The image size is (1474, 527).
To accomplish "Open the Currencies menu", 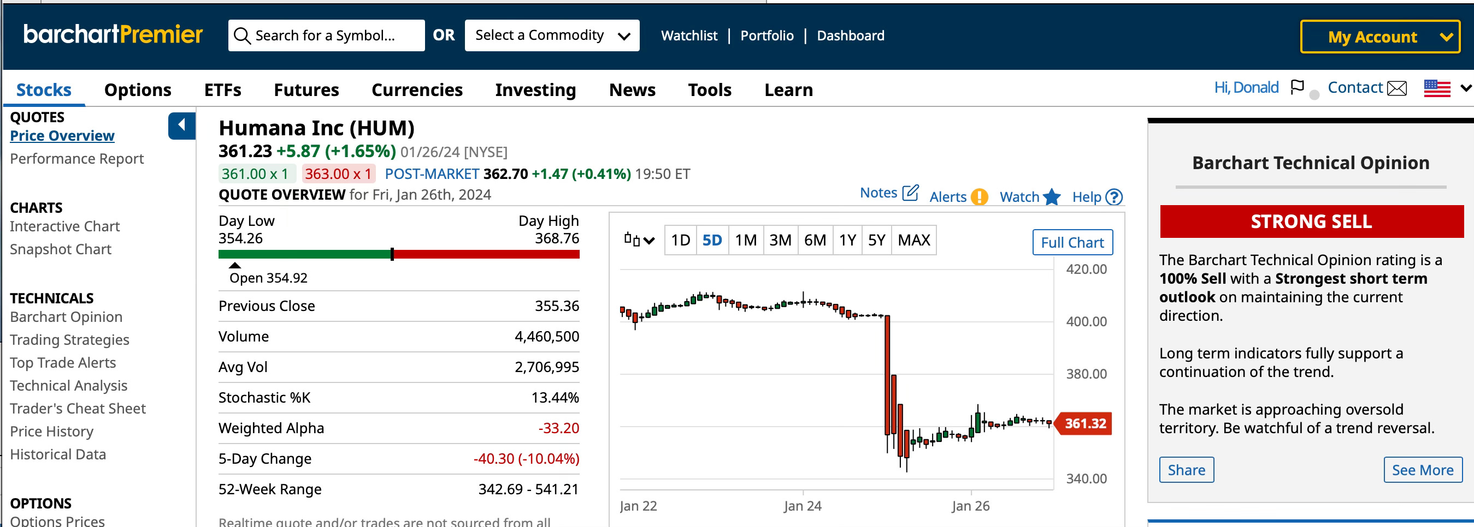I will click(416, 89).
